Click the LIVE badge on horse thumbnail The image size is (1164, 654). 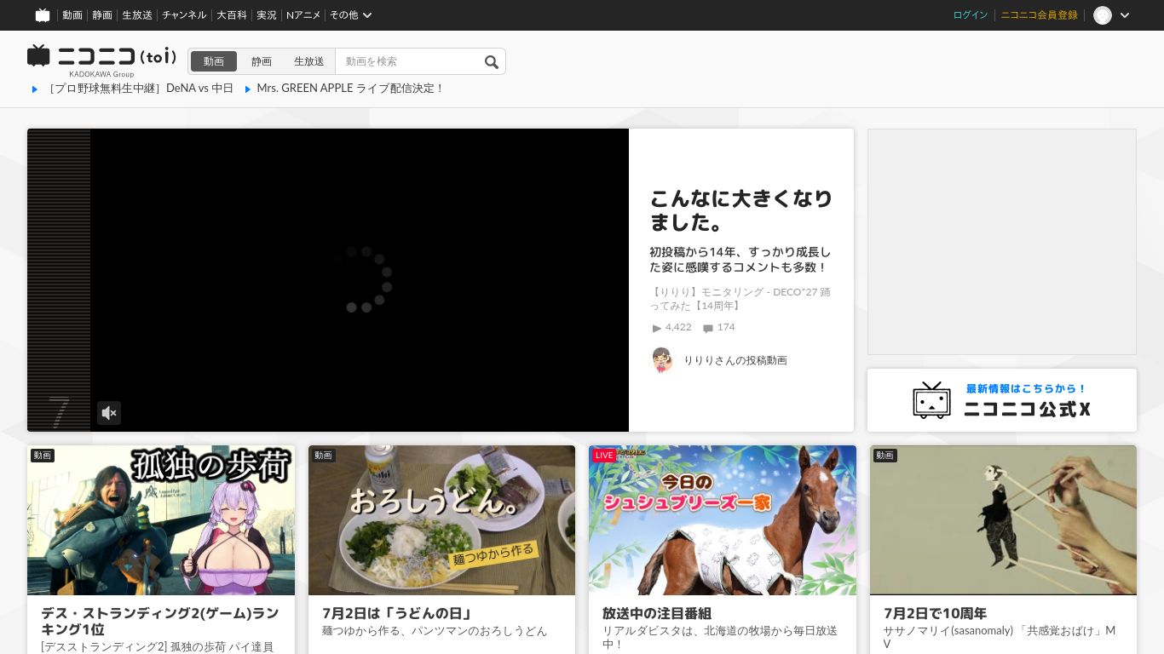(x=604, y=456)
